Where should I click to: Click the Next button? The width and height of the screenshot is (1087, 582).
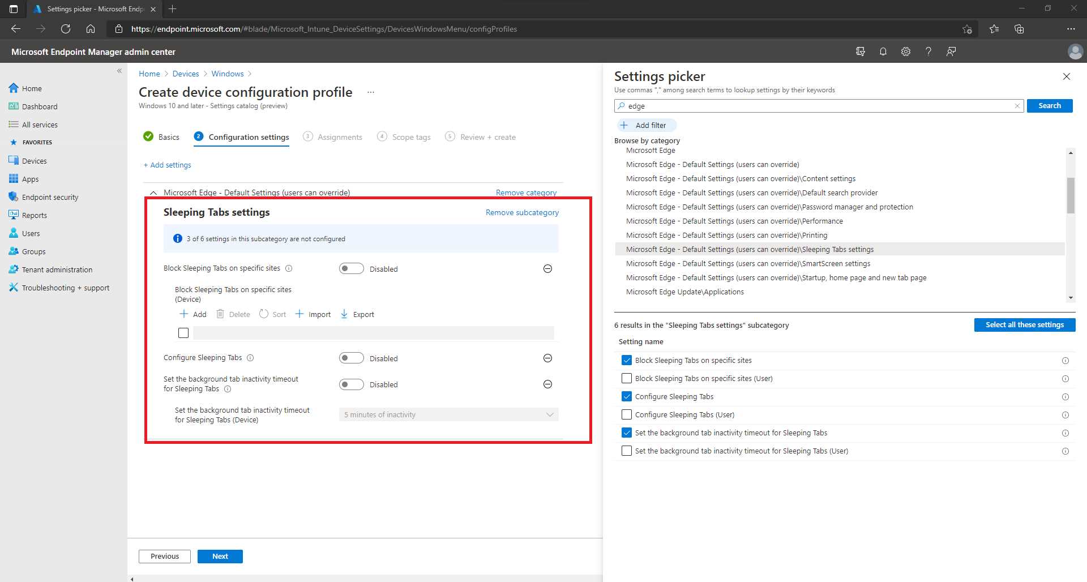[220, 556]
